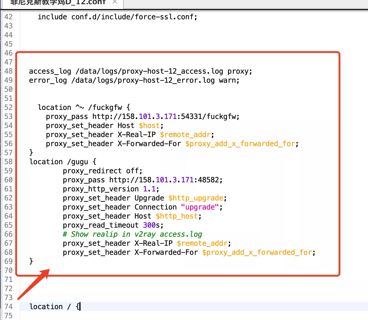The height and width of the screenshot is (320, 368).
Task: Click the proxy_pass URL with port 54331
Action: coord(165,117)
